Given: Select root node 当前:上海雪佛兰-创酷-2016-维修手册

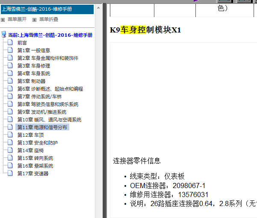Looking at the screenshot, I should tap(50, 35).
